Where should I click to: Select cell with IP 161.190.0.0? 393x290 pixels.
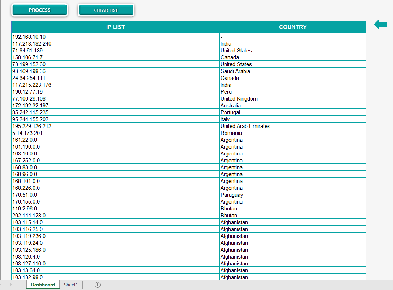pos(116,147)
